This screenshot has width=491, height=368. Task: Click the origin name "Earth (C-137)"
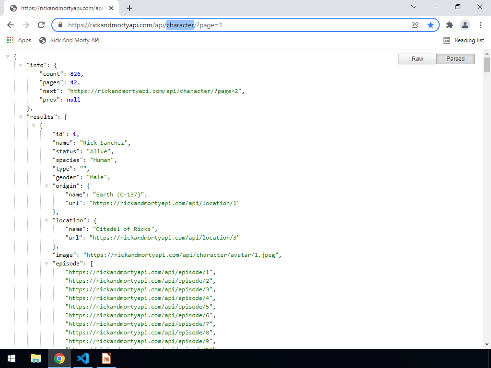tap(118, 195)
